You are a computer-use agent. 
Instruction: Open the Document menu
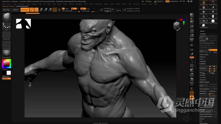coord(21,4)
